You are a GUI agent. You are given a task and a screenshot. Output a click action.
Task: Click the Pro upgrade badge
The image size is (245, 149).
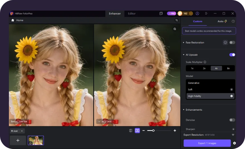point(171,14)
